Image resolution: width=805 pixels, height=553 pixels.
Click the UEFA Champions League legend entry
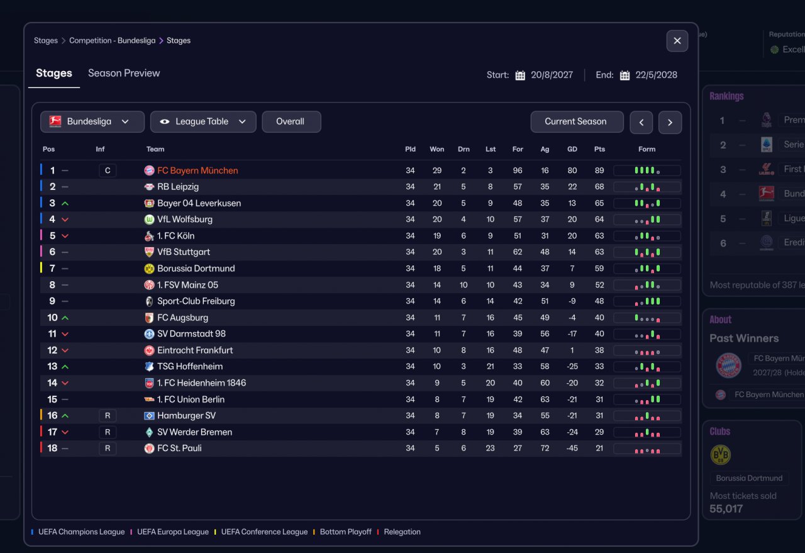point(78,532)
